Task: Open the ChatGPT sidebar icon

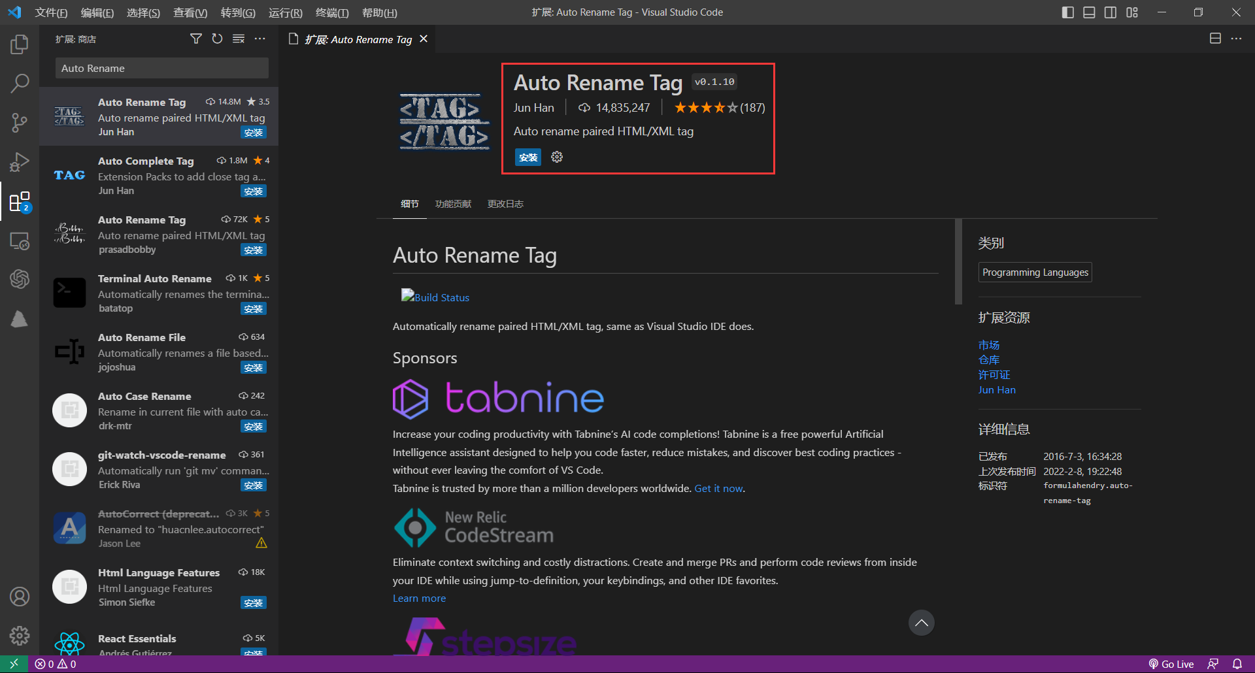Action: pos(20,280)
